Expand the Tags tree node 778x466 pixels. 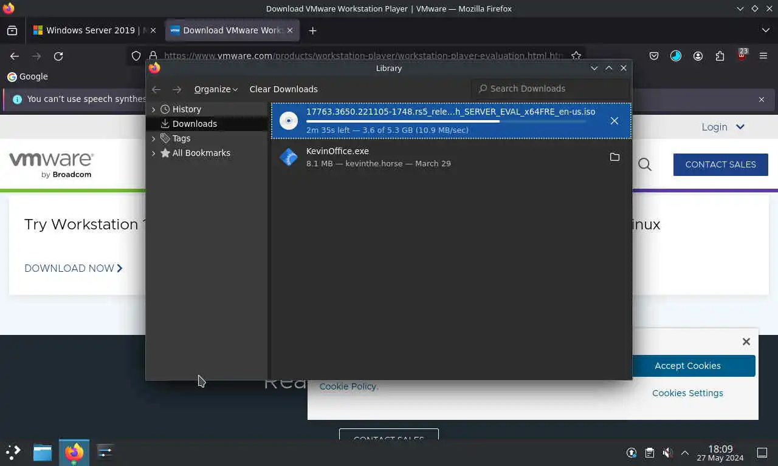tap(154, 138)
